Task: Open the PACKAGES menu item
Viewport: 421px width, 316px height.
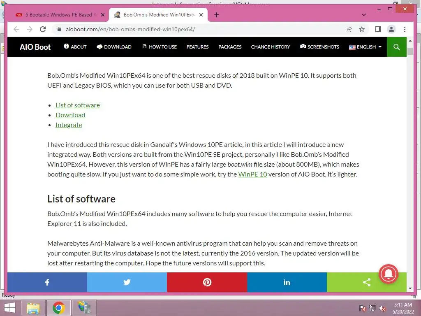Action: 230,47
